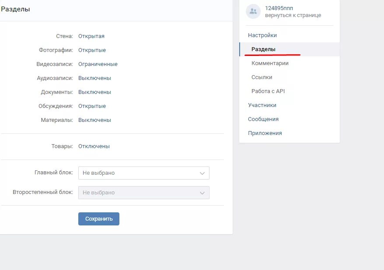Click the group avatar icon
The height and width of the screenshot is (270, 384).
[253, 11]
